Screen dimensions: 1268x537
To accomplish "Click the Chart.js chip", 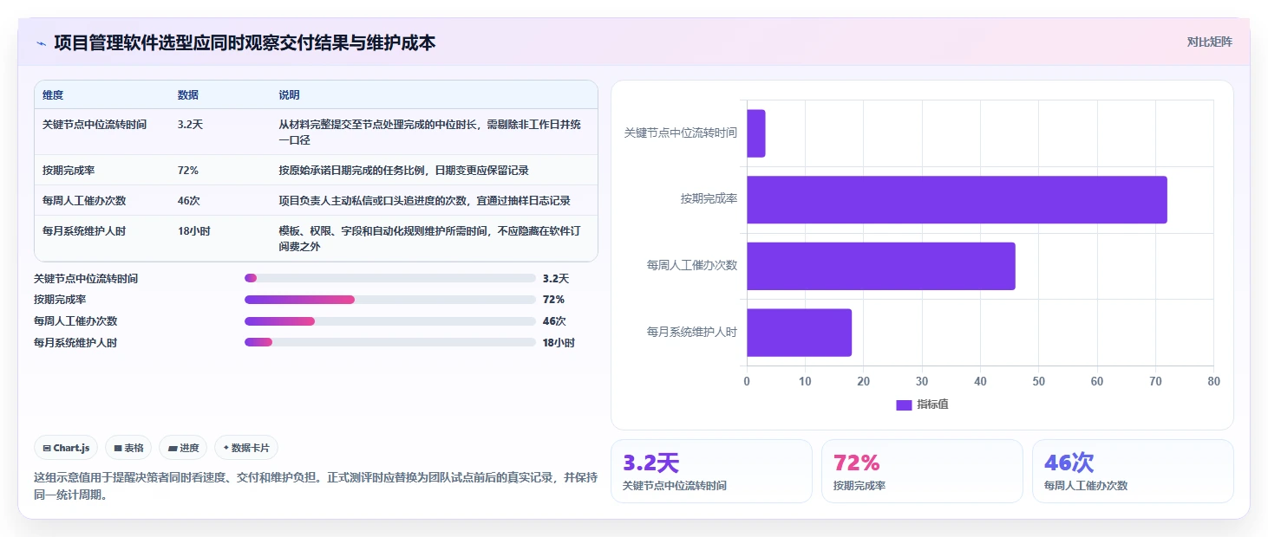I will pyautogui.click(x=67, y=448).
